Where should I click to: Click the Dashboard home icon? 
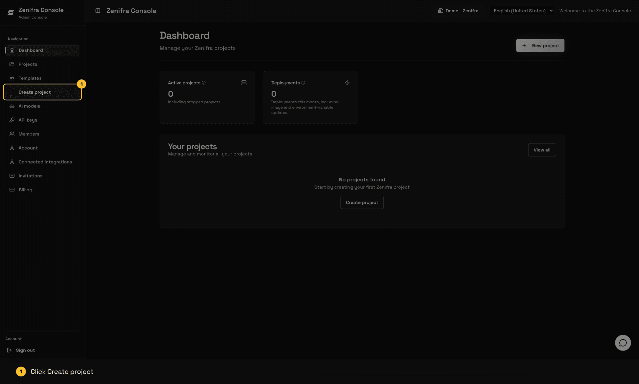point(12,50)
